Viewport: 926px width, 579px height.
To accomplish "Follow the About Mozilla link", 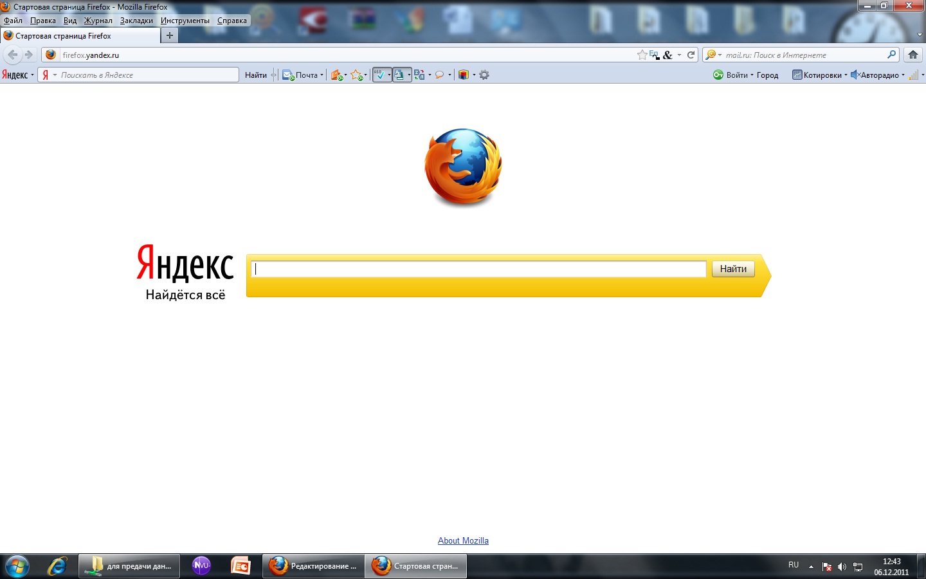I will (463, 541).
